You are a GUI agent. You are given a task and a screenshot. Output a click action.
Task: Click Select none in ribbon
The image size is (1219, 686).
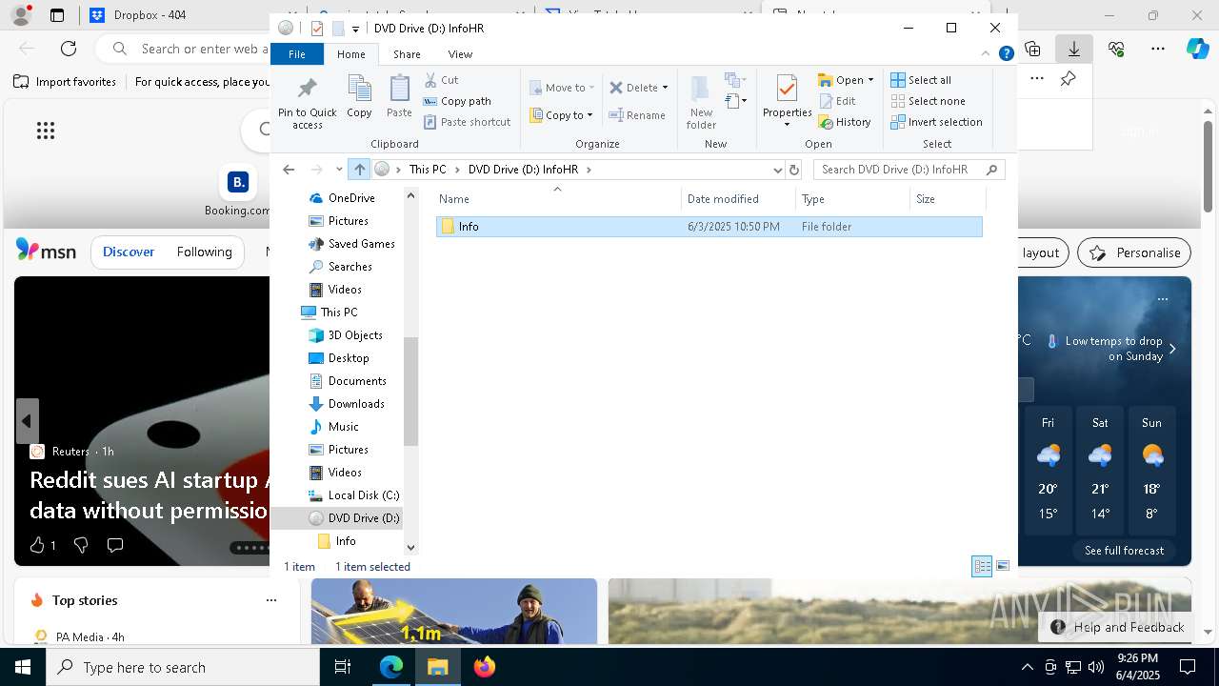[928, 101]
